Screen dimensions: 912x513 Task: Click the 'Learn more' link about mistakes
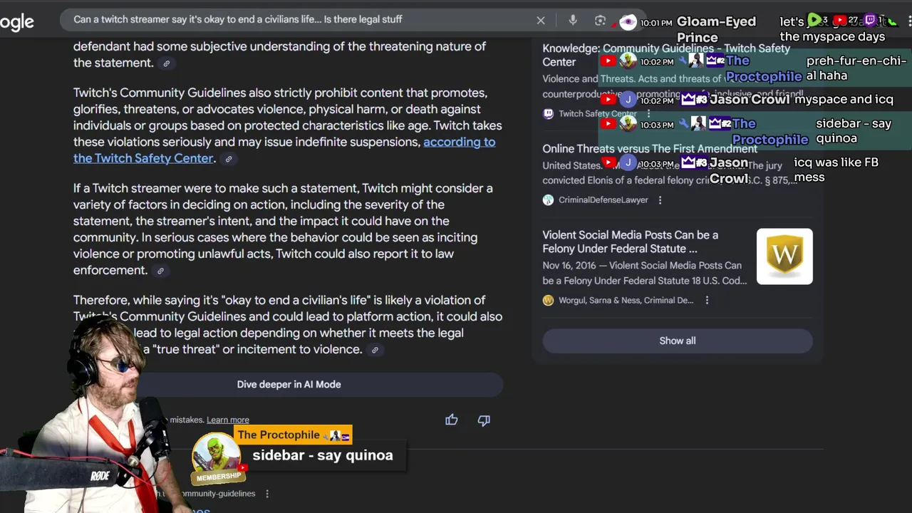point(228,420)
